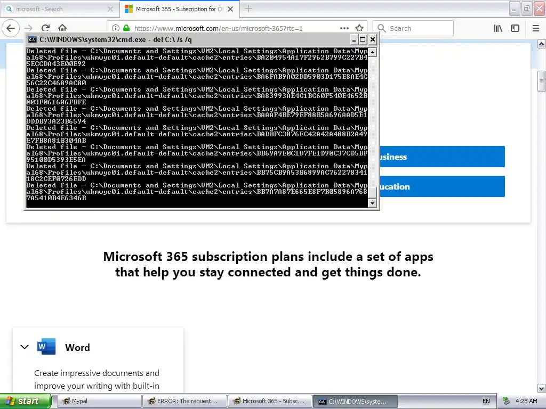Minimize the browser window
This screenshot has height=409, width=546.
[x=515, y=9]
